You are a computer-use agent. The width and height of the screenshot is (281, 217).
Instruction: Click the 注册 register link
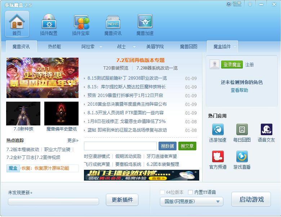249,65
